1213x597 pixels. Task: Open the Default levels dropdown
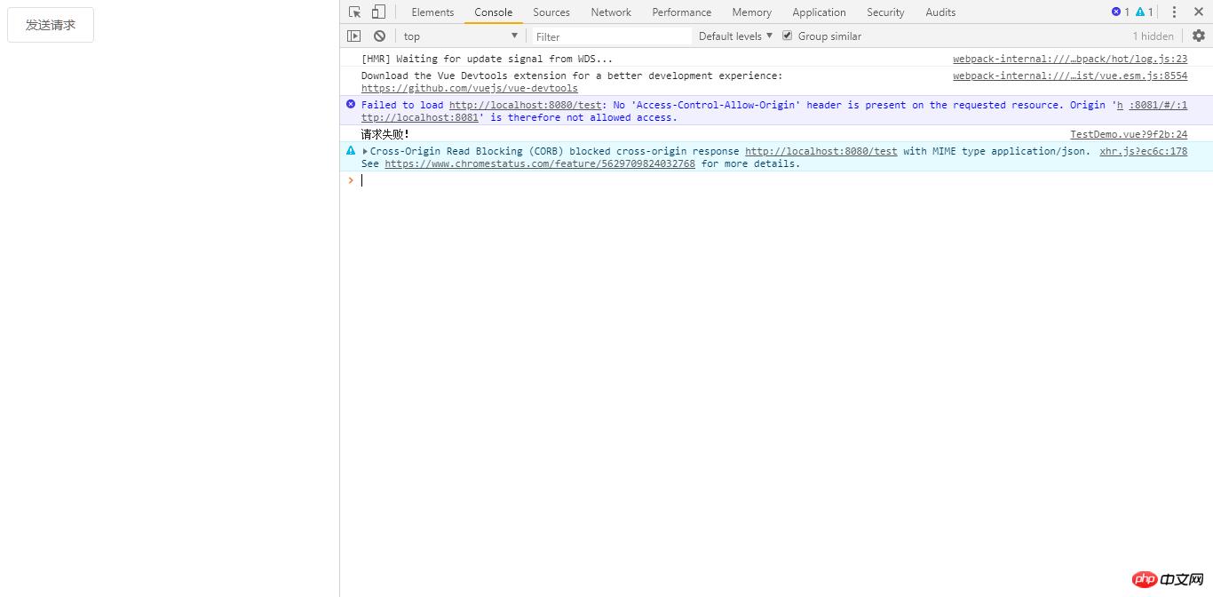733,36
